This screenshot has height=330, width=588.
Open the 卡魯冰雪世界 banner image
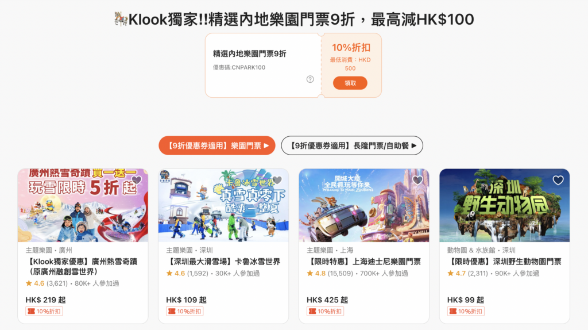pos(223,205)
